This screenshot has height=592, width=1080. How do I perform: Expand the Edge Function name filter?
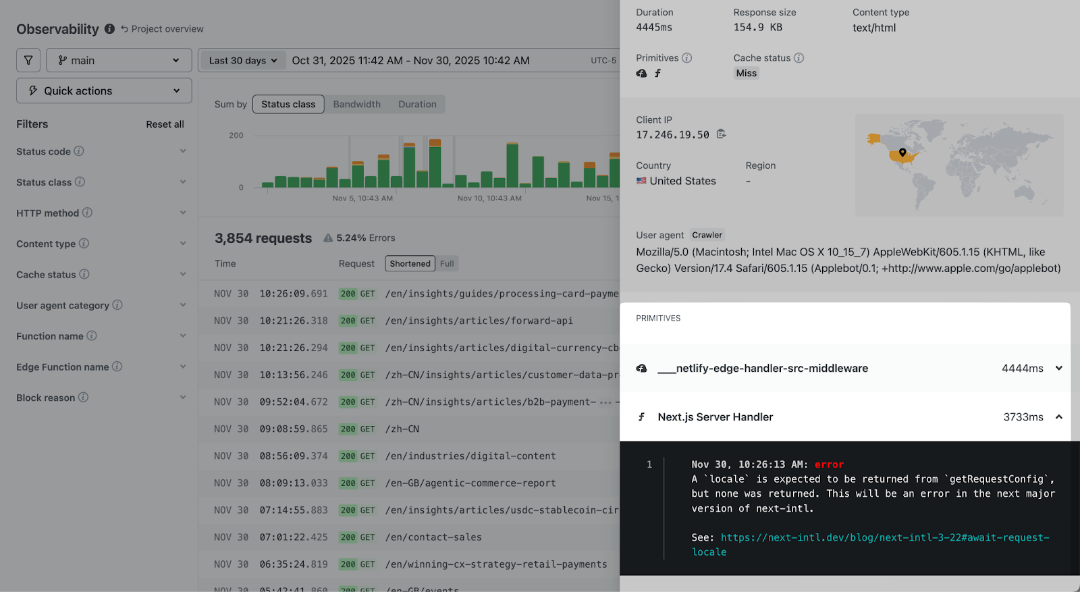183,367
